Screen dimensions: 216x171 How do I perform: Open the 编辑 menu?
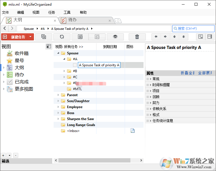click(x=21, y=13)
